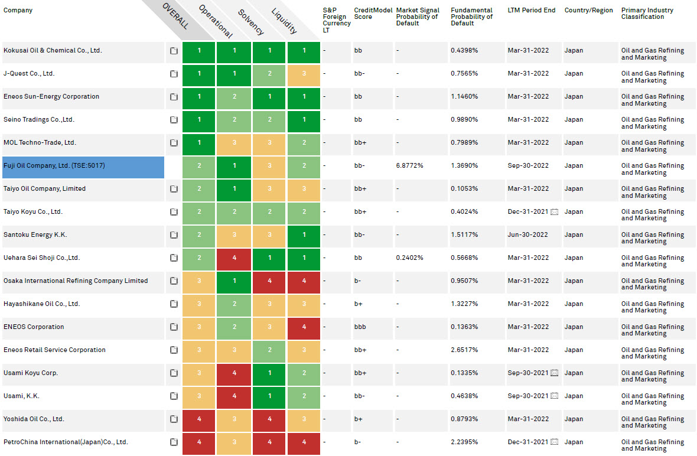
Task: Click calendar icon on the Usami Koyu Corp. row
Action: pos(555,373)
